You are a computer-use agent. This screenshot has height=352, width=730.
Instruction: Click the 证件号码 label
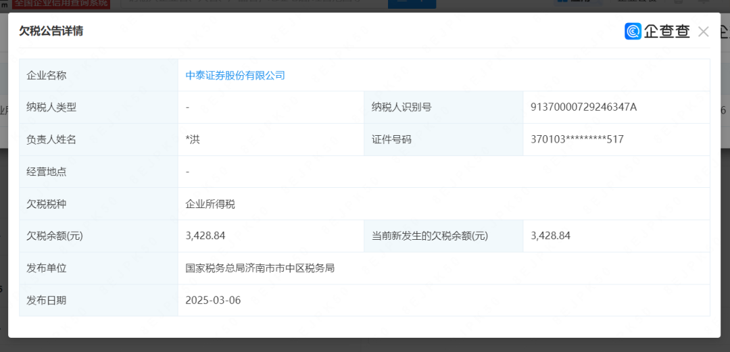(391, 139)
